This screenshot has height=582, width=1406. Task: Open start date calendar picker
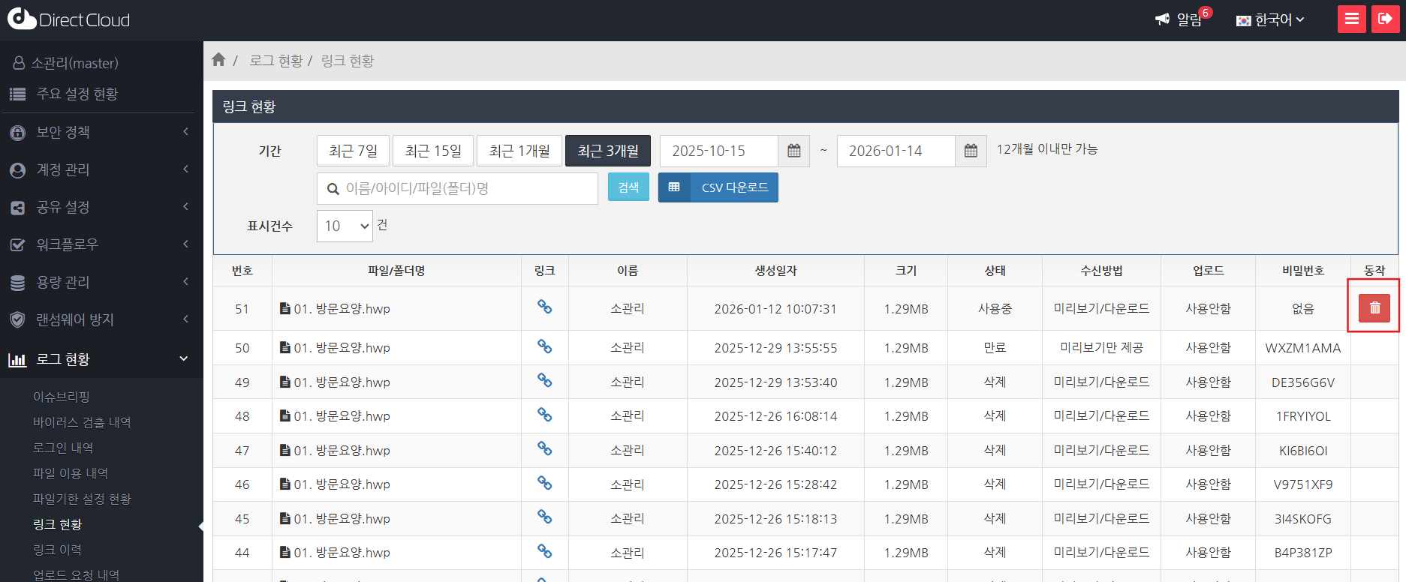click(793, 151)
